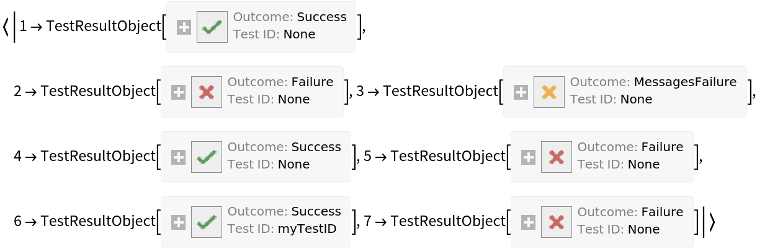757x249 pixels.
Task: Click the orange X icon for MessagesFailure
Action: [549, 92]
